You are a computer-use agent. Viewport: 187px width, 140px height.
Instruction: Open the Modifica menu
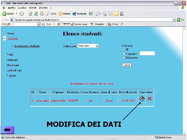(12, 8)
